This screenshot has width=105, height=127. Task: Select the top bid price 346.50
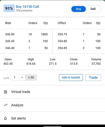tap(10, 34)
